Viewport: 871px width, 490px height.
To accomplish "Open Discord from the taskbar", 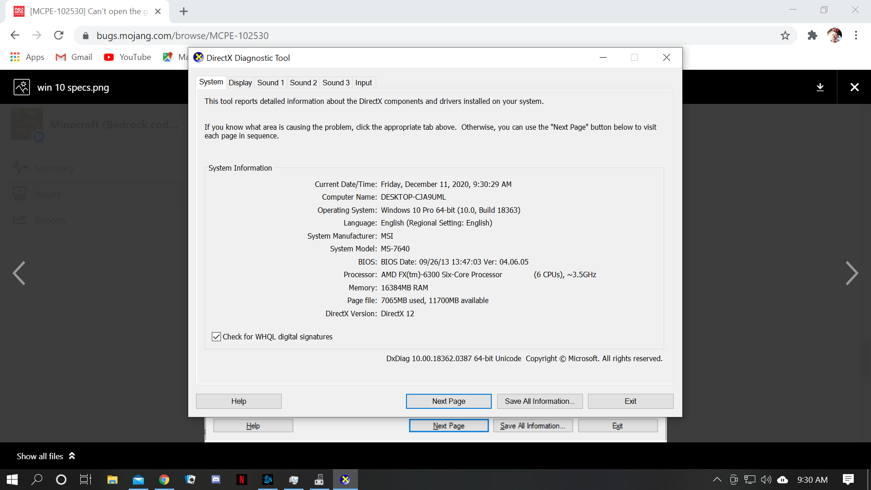I will [216, 480].
